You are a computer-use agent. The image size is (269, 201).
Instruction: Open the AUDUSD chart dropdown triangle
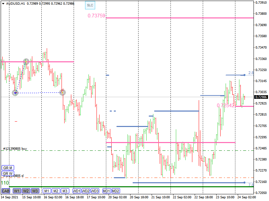point(3,4)
